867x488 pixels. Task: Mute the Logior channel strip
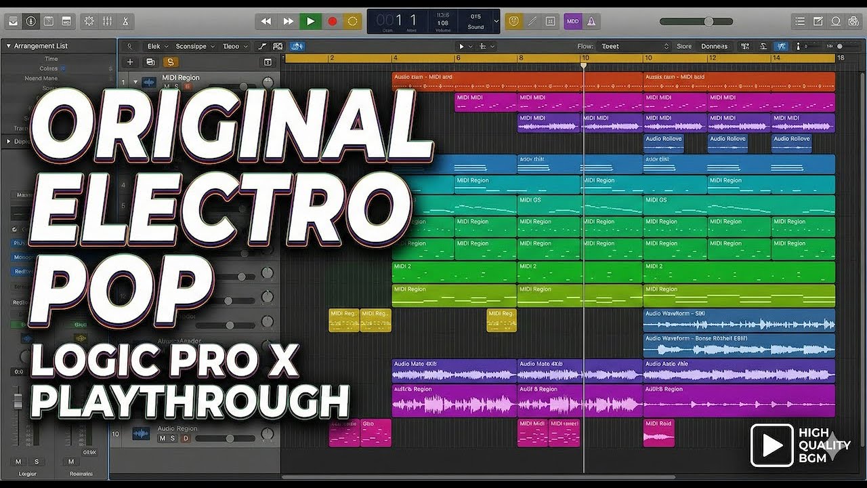coord(17,462)
